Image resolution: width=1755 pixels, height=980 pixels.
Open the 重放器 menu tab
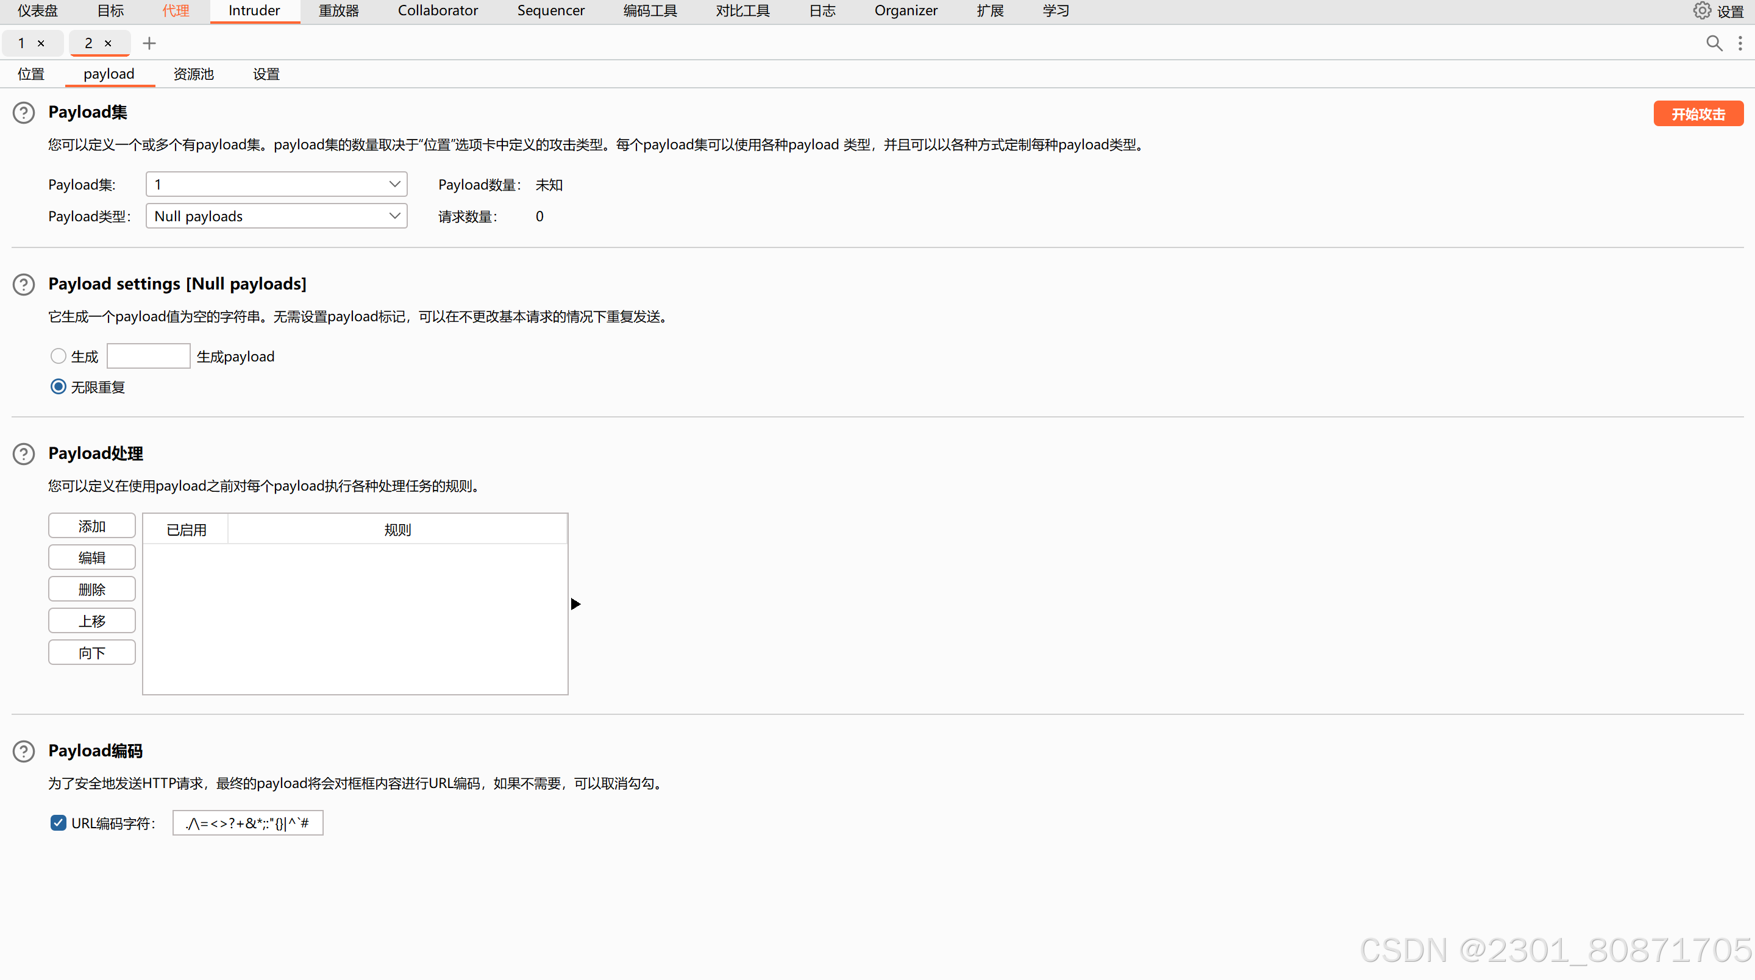338,11
